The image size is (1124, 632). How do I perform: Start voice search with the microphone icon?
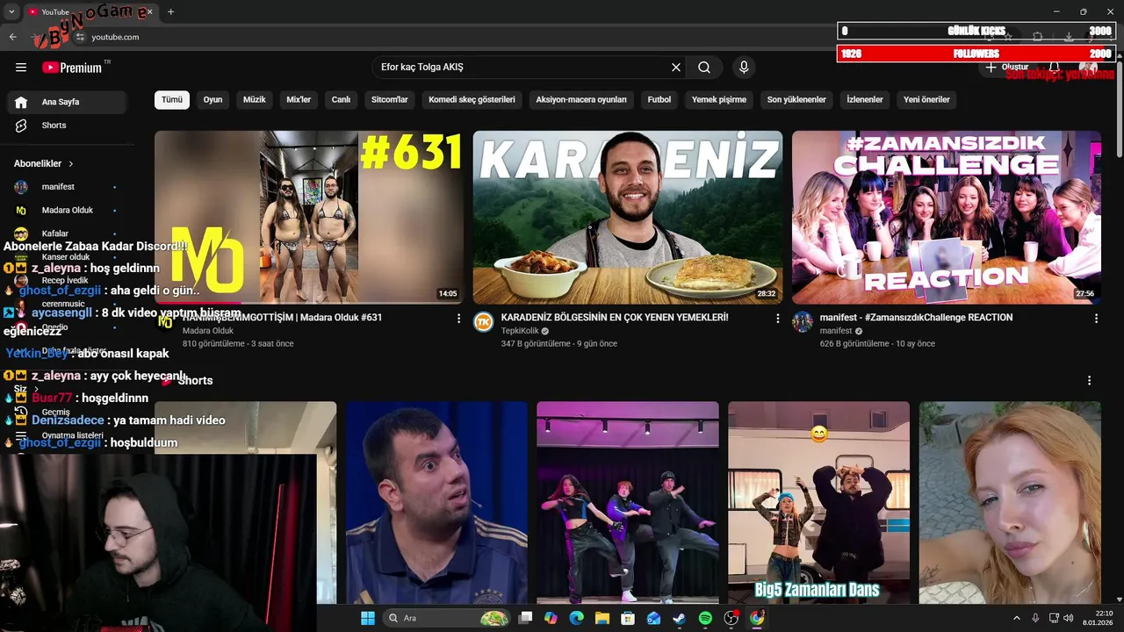pos(744,68)
